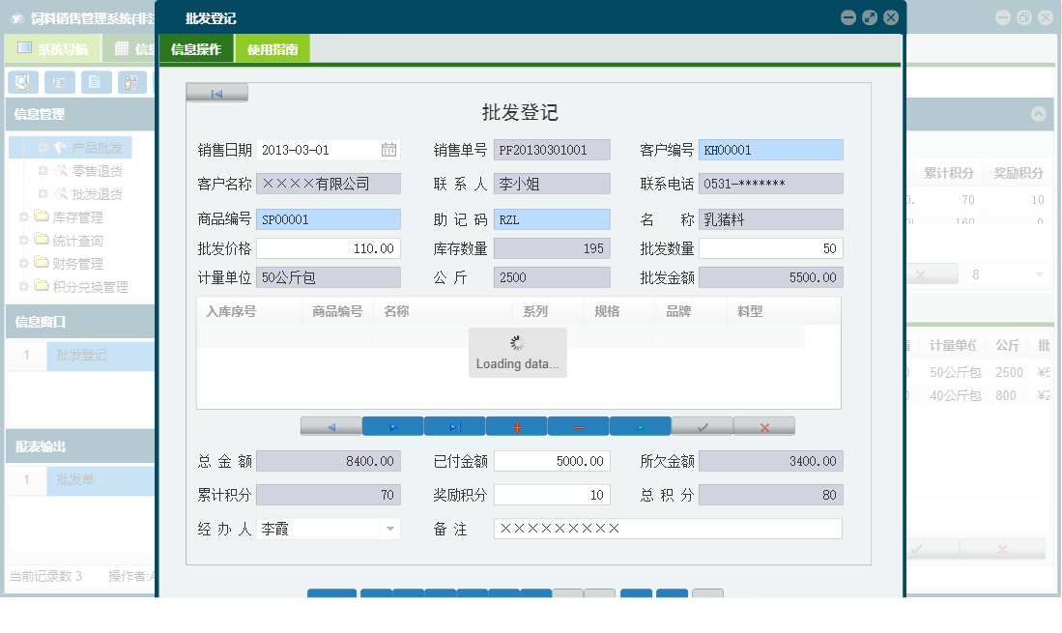Expand the 财务管理 folder node
Viewport: 1062px width, 633px height.
point(22,263)
